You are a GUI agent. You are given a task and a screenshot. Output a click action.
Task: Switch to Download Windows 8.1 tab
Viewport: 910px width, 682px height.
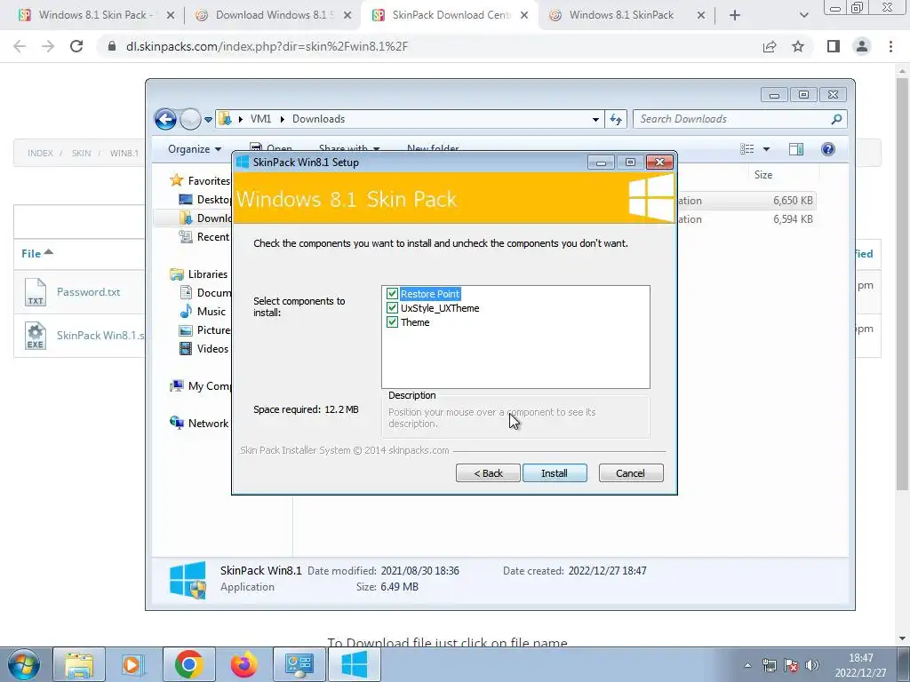pyautogui.click(x=271, y=15)
